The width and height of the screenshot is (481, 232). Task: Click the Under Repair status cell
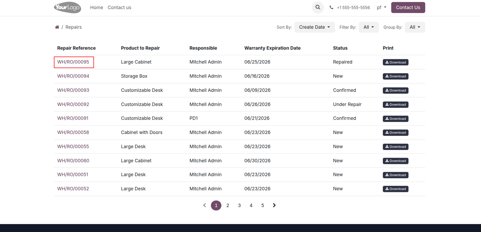[x=347, y=104]
